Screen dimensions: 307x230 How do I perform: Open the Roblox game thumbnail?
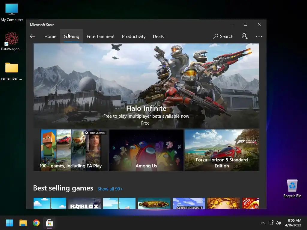(x=84, y=203)
